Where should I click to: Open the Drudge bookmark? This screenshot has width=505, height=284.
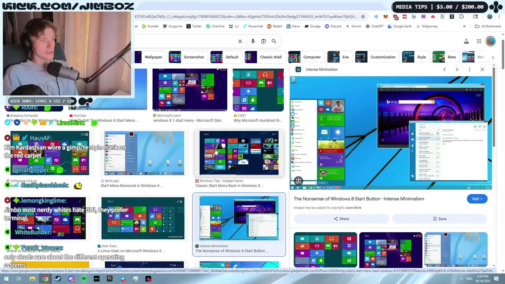312,26
